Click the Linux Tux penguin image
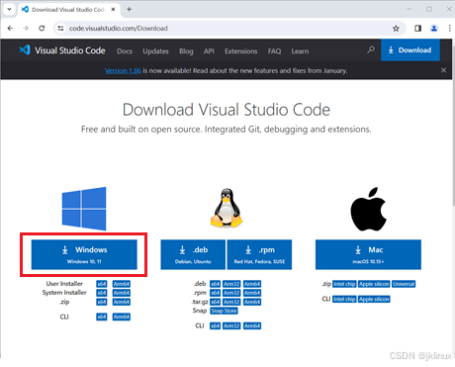Image resolution: width=455 pixels, height=367 pixels. tap(227, 208)
